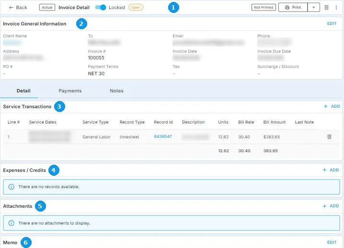Click the Description column header

point(193,122)
